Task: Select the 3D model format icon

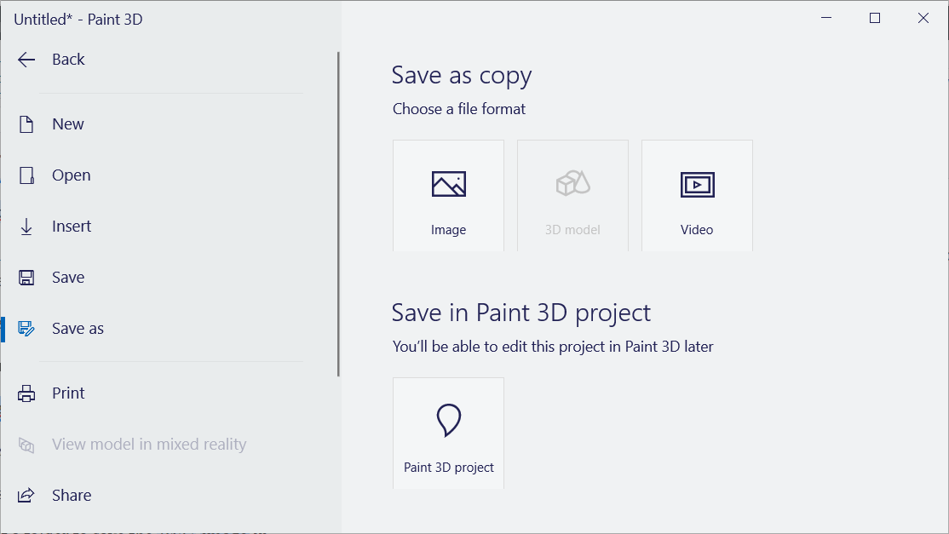Action: [572, 182]
